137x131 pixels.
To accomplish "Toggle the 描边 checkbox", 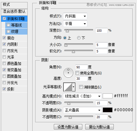I will 4,38.
